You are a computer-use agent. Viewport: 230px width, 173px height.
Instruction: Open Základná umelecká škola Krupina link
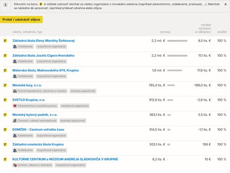point(38,145)
